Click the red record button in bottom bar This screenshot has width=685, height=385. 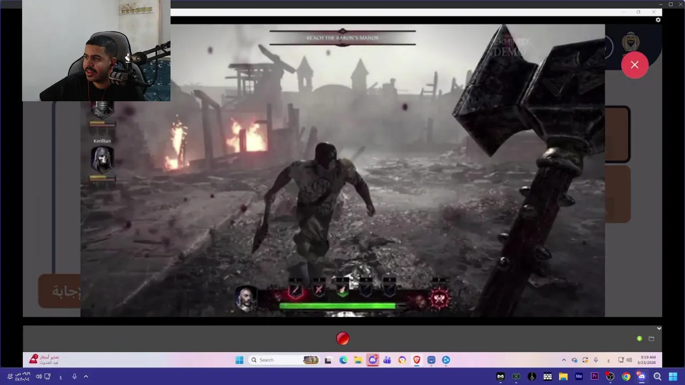coord(342,338)
